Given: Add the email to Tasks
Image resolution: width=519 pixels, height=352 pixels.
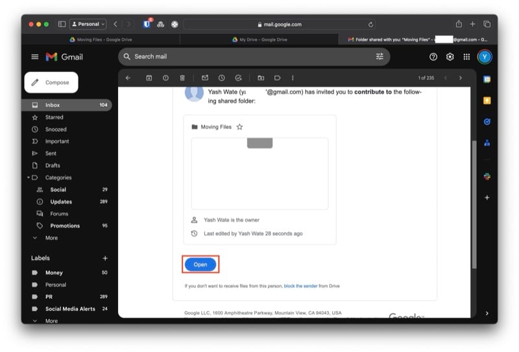Looking at the screenshot, I should tap(238, 78).
